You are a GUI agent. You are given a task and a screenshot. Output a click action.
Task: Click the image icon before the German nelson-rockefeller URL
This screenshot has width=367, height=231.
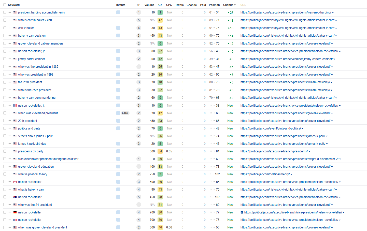coord(242,212)
